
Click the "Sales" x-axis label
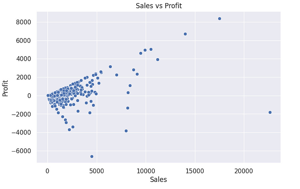click(x=158, y=180)
